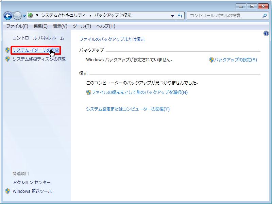This screenshot has width=272, height=204.
Task: Click the control panel icon in address bar
Action: (31, 15)
